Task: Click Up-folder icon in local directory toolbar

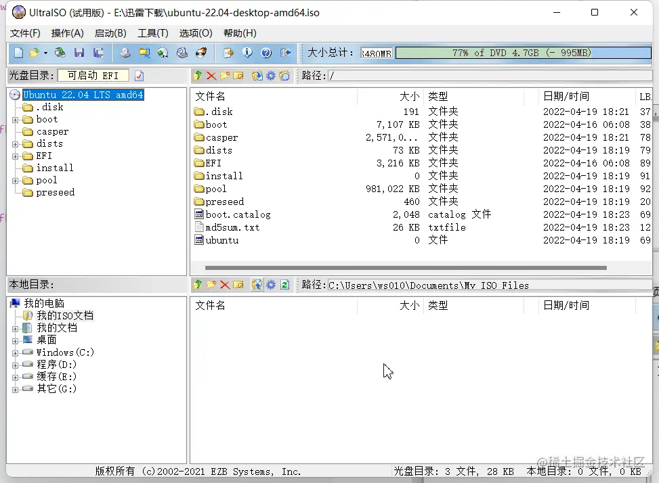Action: pos(198,285)
